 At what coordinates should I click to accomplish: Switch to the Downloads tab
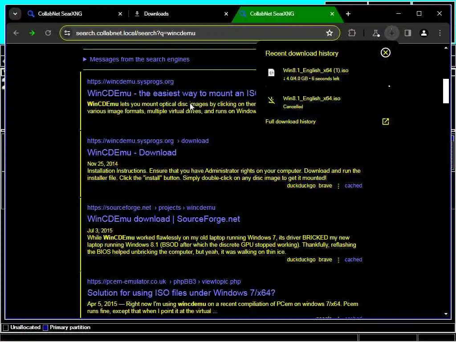[x=156, y=14]
